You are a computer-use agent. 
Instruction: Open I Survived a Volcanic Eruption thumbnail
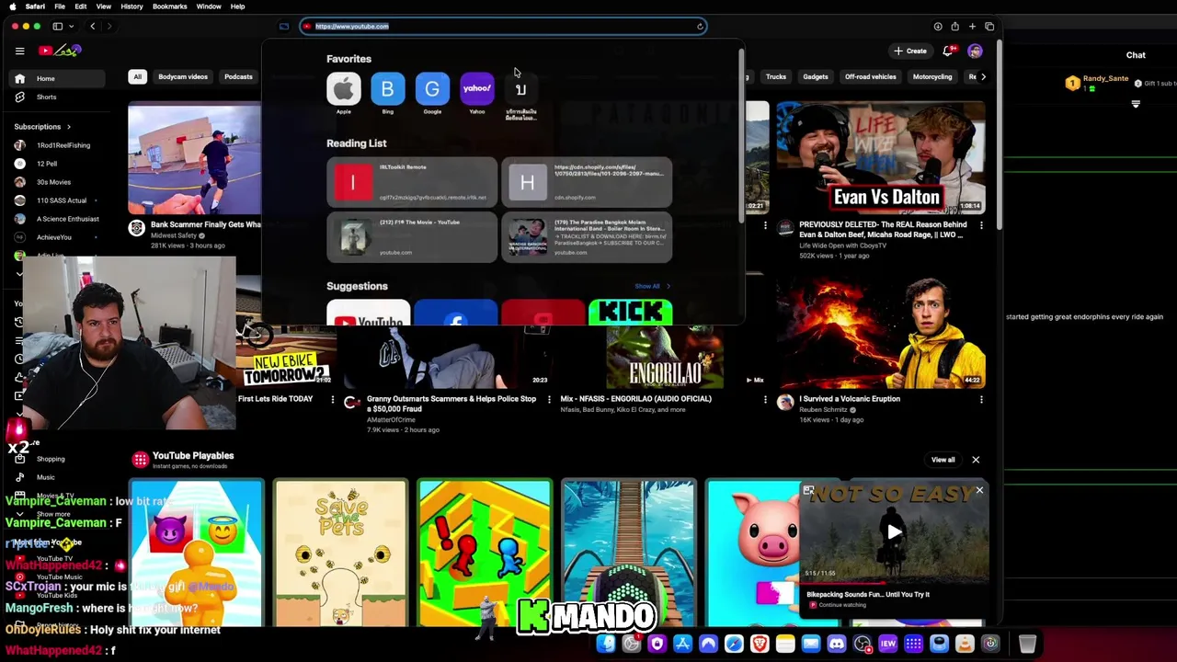[x=880, y=332]
